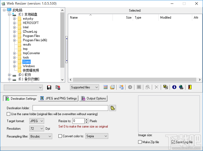Sort file list by Size column

coord(123,17)
